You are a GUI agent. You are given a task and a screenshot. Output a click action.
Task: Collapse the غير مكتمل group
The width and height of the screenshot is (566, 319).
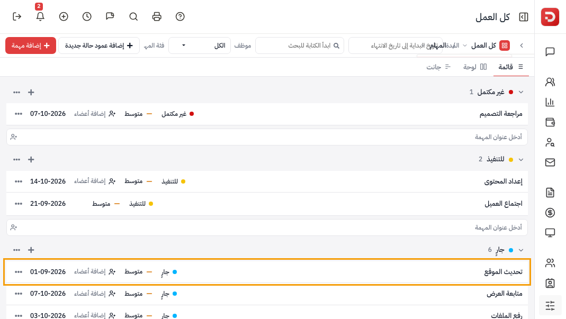tap(521, 92)
